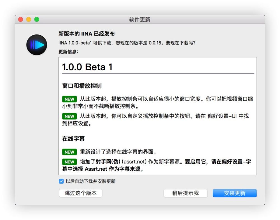Click the 软件更新 window title

coord(140,19)
